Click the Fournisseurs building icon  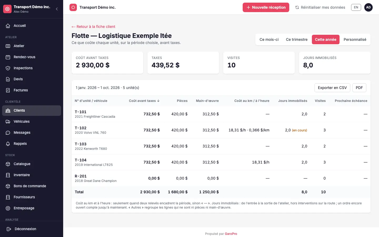(8, 197)
